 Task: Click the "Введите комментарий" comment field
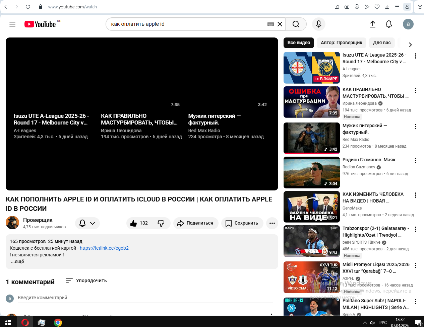click(144, 298)
